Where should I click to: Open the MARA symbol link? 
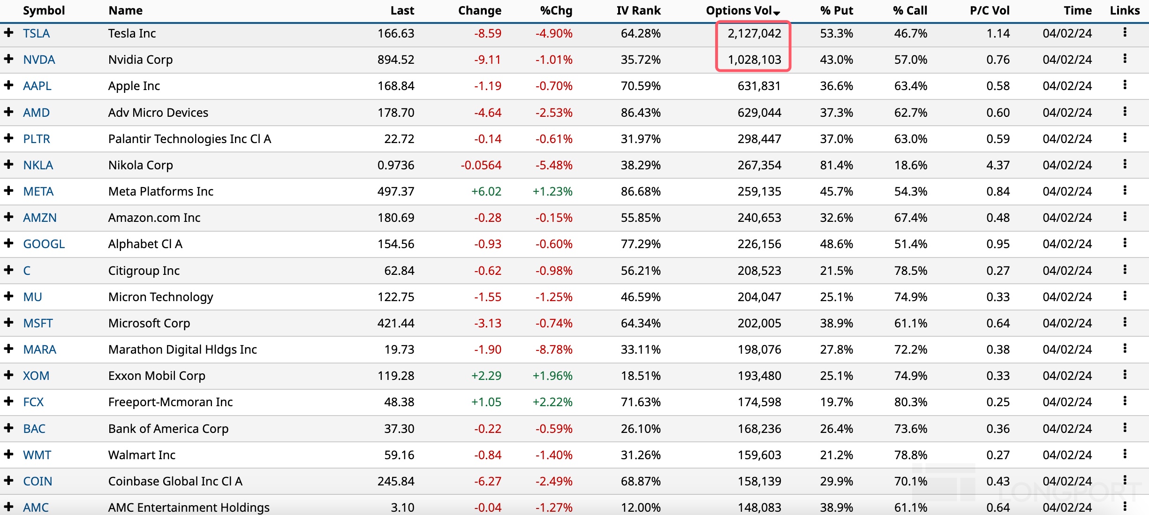(39, 349)
